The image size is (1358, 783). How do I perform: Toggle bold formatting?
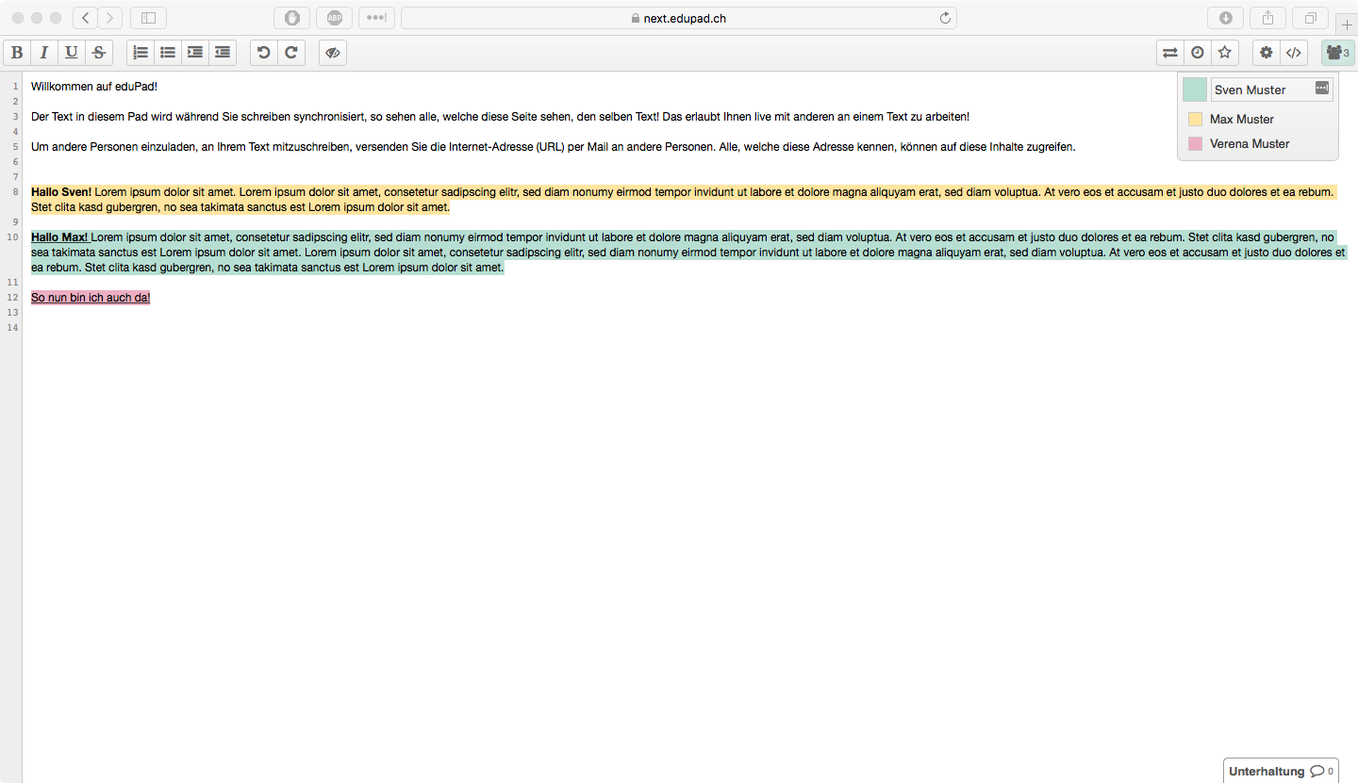(17, 53)
